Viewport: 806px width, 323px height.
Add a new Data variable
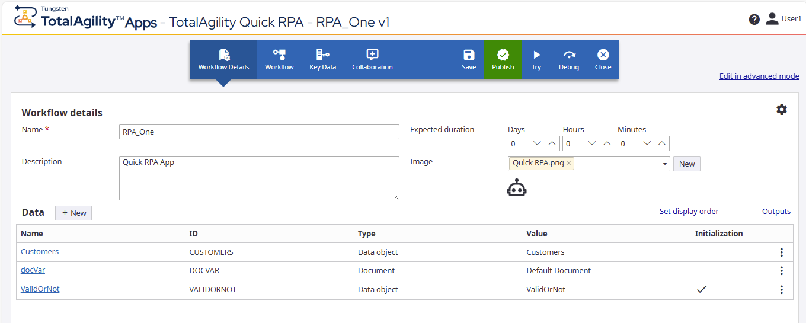[73, 213]
